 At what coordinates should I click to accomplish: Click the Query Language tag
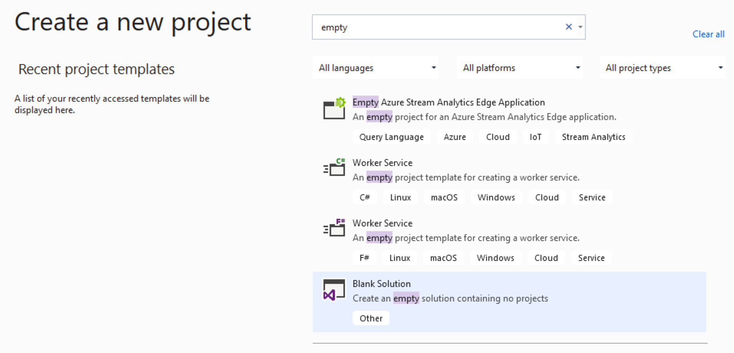[x=392, y=137]
